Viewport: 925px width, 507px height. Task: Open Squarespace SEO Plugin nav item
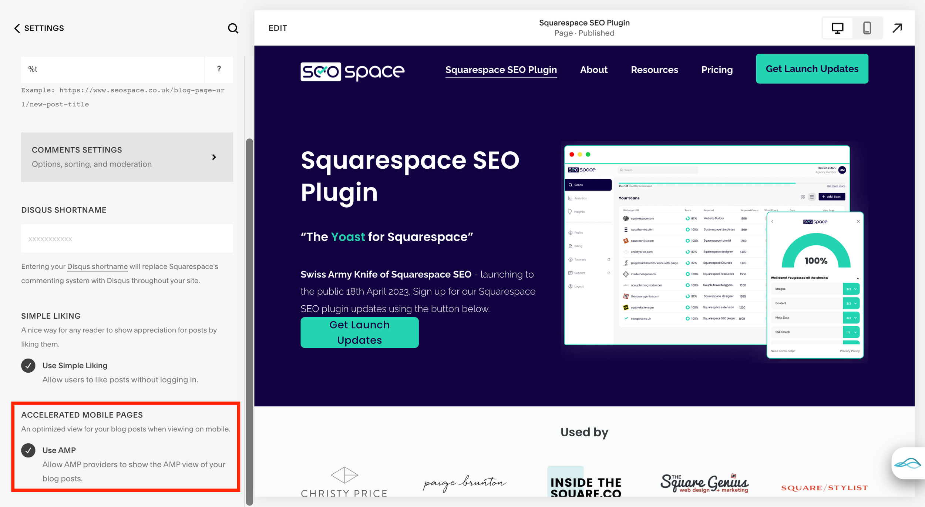(501, 70)
